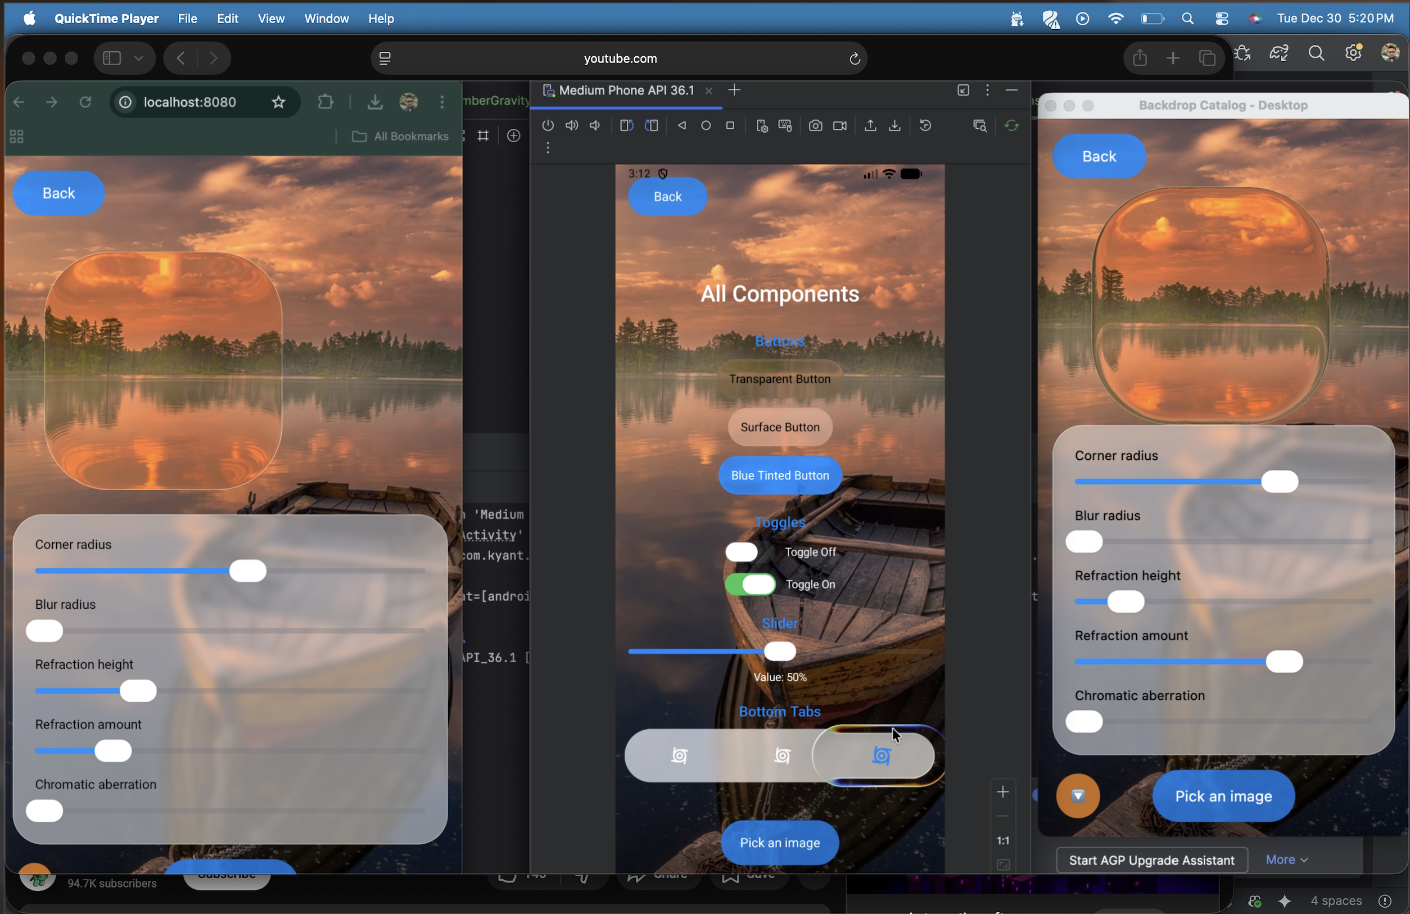Select the Medium Phone API 36.1 tab
Viewport: 1410px width, 914px height.
626,91
